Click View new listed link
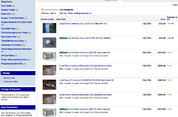 click(x=11, y=82)
